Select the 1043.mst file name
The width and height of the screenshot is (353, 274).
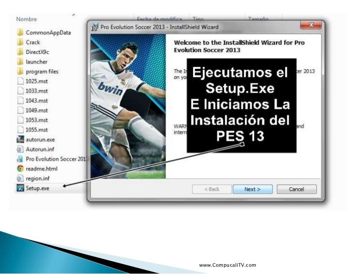[37, 101]
